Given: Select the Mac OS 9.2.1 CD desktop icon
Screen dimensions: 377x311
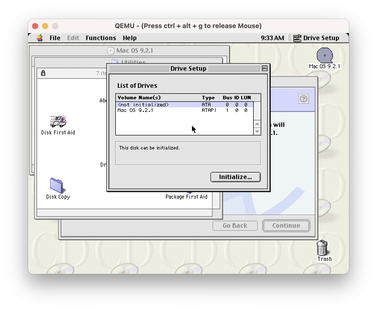Looking at the screenshot, I should point(325,55).
